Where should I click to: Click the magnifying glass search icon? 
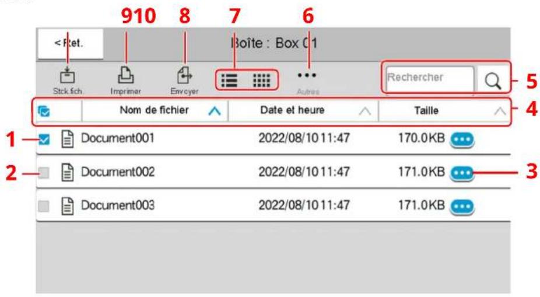(x=493, y=78)
